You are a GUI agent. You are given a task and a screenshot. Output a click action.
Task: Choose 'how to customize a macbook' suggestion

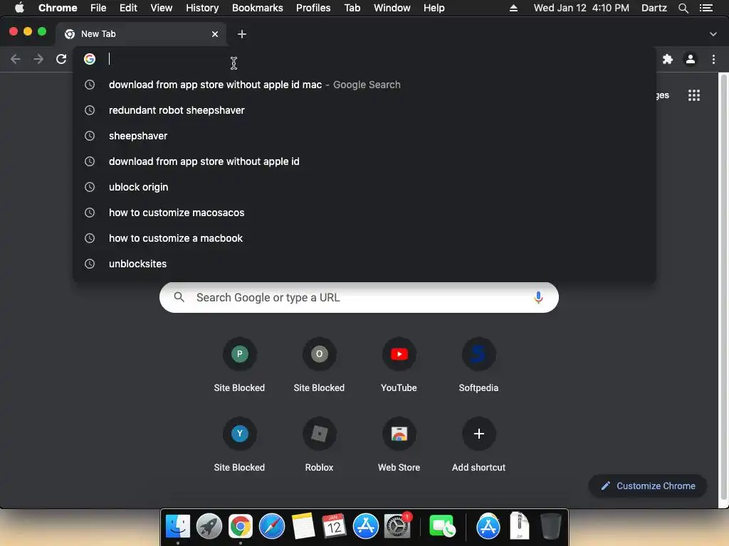364,237
